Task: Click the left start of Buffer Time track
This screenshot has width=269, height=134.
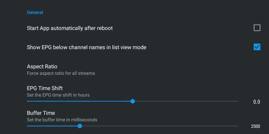Action: click(28, 126)
